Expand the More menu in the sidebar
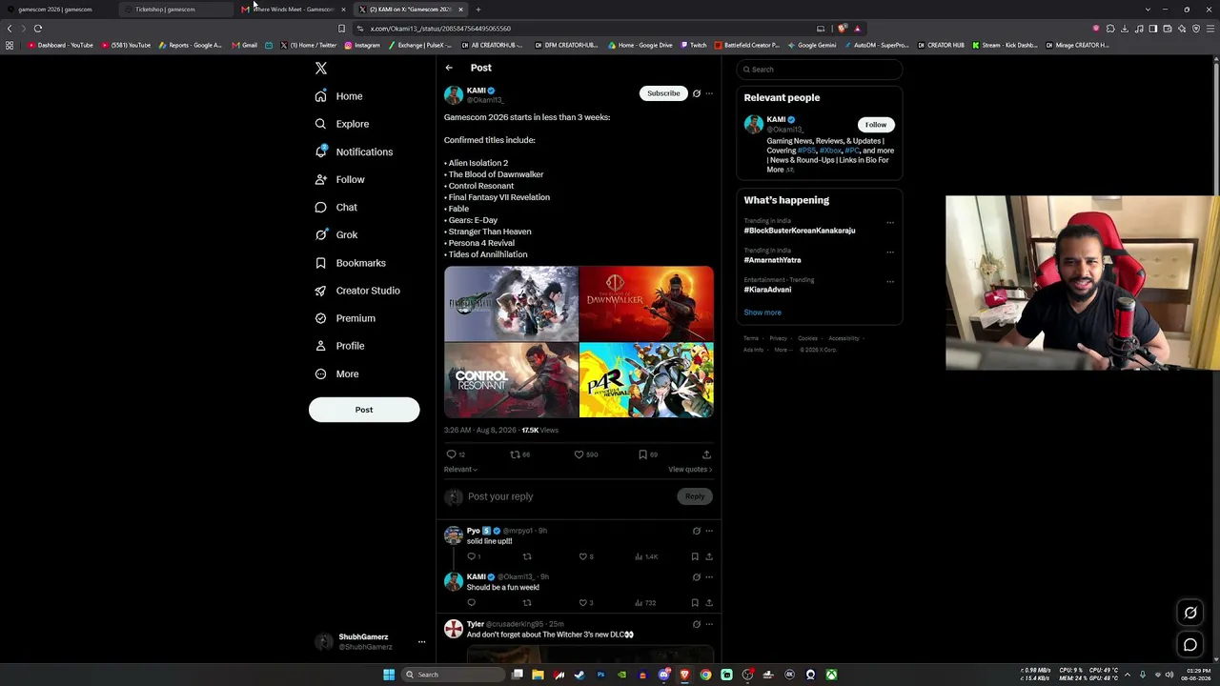Image resolution: width=1220 pixels, height=686 pixels. (x=336, y=374)
